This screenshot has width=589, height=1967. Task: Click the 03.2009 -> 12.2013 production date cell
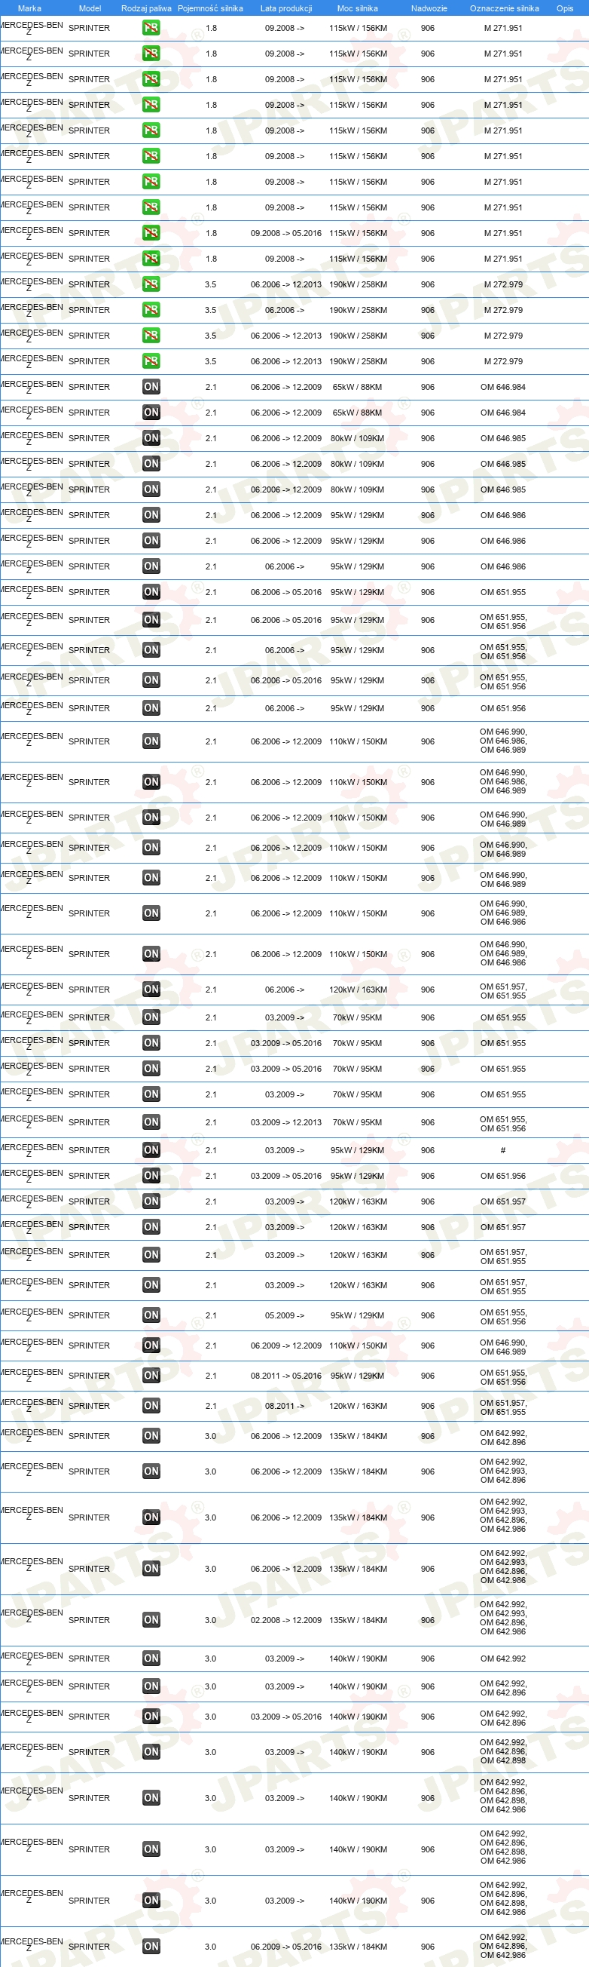tap(286, 1122)
